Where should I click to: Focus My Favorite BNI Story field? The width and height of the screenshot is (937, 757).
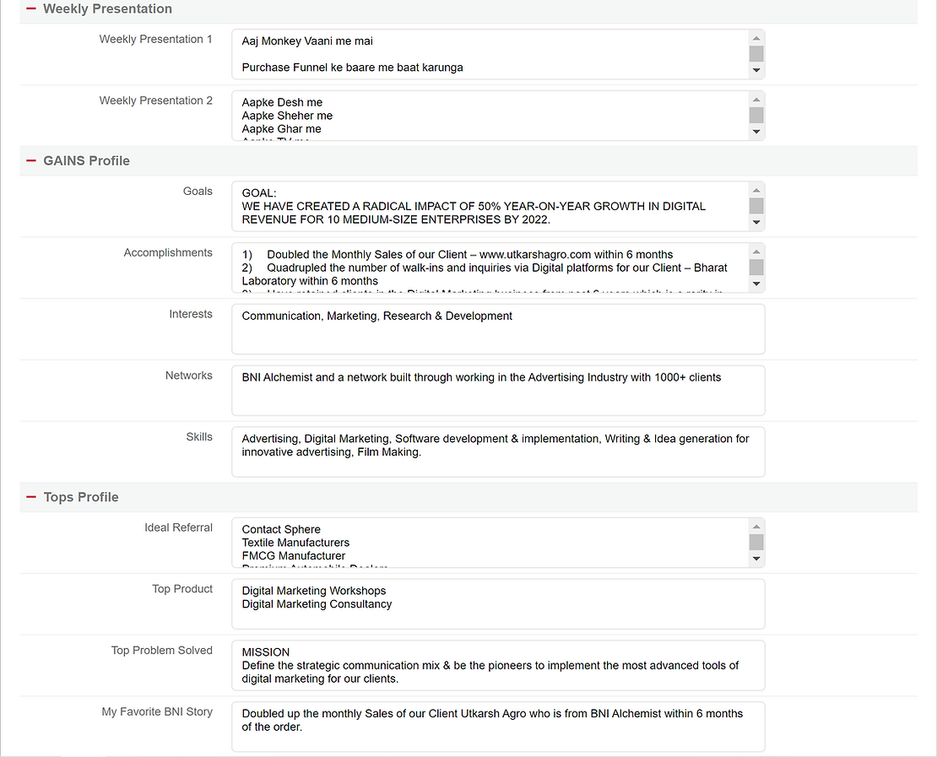click(498, 727)
